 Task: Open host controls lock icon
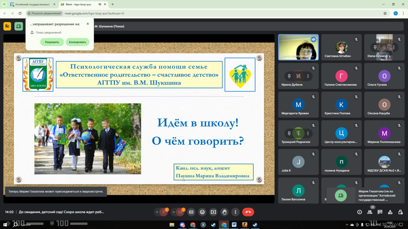(x=401, y=212)
